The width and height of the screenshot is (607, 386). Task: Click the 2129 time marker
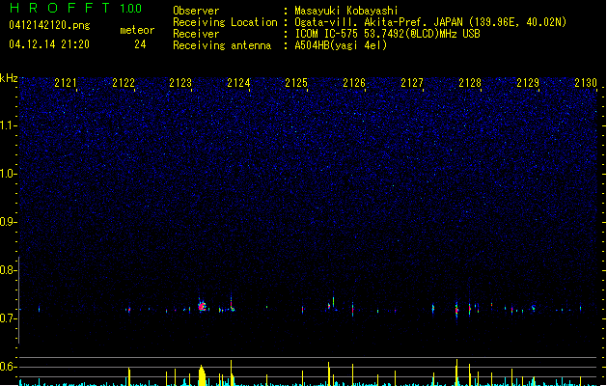point(528,83)
